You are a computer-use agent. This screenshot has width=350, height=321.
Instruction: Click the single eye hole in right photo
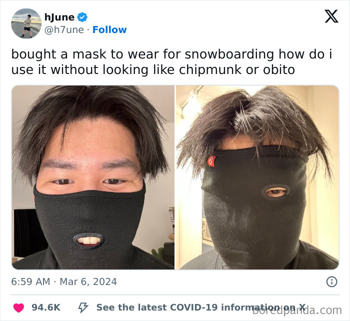coord(276,192)
